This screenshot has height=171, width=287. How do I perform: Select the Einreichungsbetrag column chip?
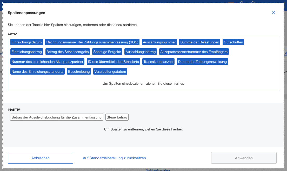click(26, 51)
